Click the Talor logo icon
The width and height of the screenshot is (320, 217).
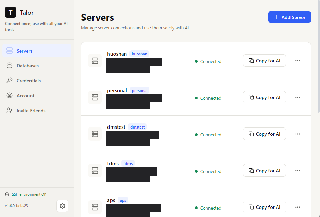(x=11, y=12)
